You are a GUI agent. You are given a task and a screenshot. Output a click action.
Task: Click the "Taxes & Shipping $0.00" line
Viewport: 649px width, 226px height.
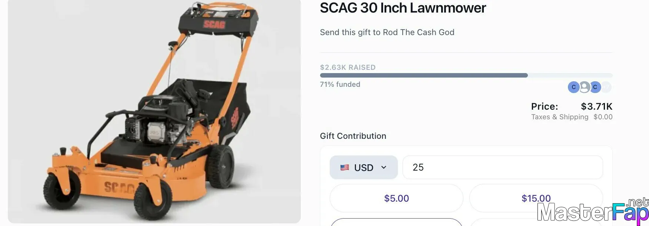click(572, 117)
